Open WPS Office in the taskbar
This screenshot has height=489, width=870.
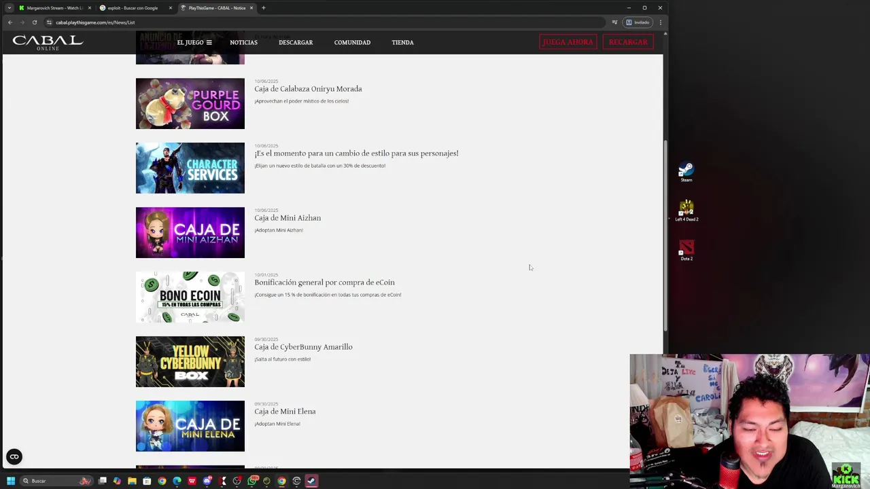192,481
